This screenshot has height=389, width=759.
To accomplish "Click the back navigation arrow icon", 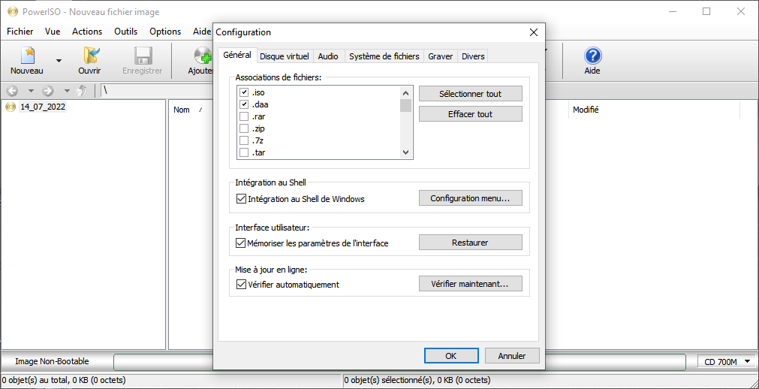I will 12,91.
